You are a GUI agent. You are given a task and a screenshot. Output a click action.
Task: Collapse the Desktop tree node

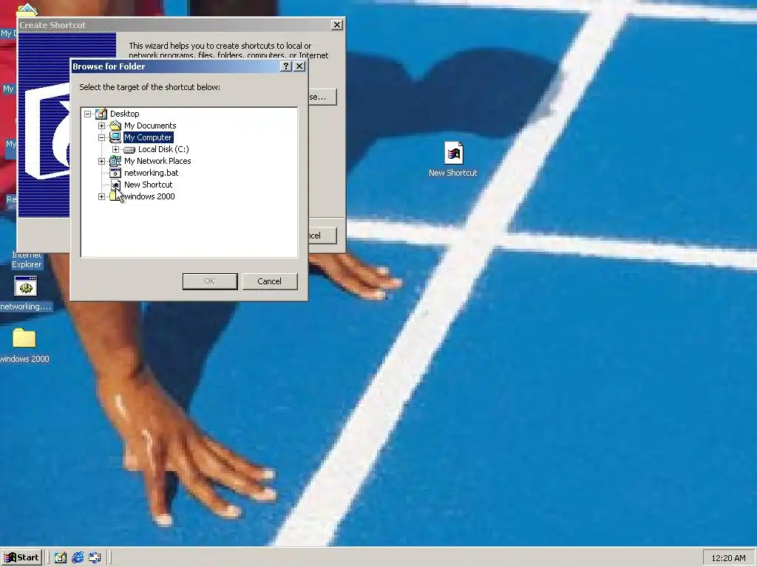coord(87,114)
